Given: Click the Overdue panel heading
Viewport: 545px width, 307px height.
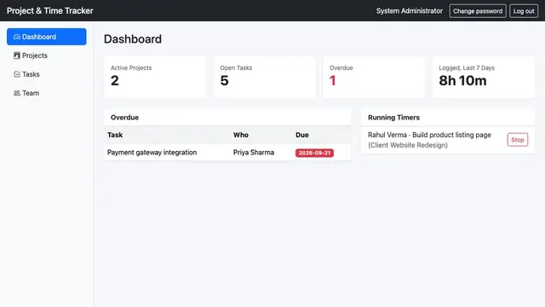Looking at the screenshot, I should [125, 118].
